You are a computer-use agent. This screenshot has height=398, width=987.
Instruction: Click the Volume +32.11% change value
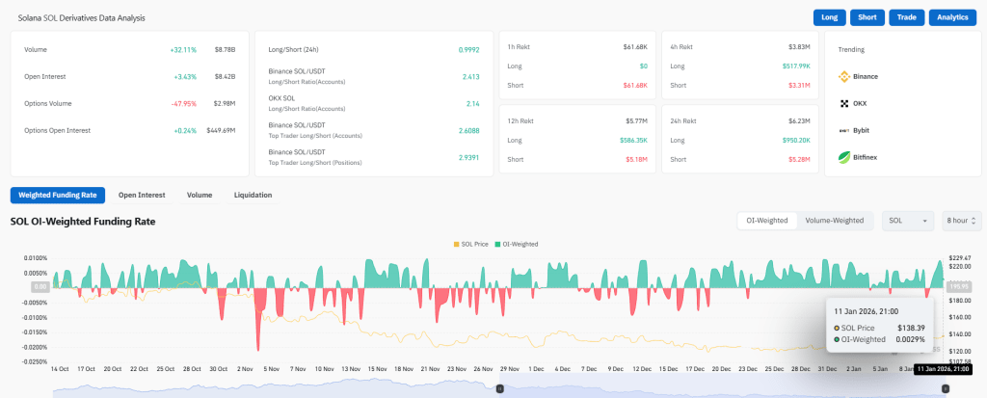[x=183, y=49]
